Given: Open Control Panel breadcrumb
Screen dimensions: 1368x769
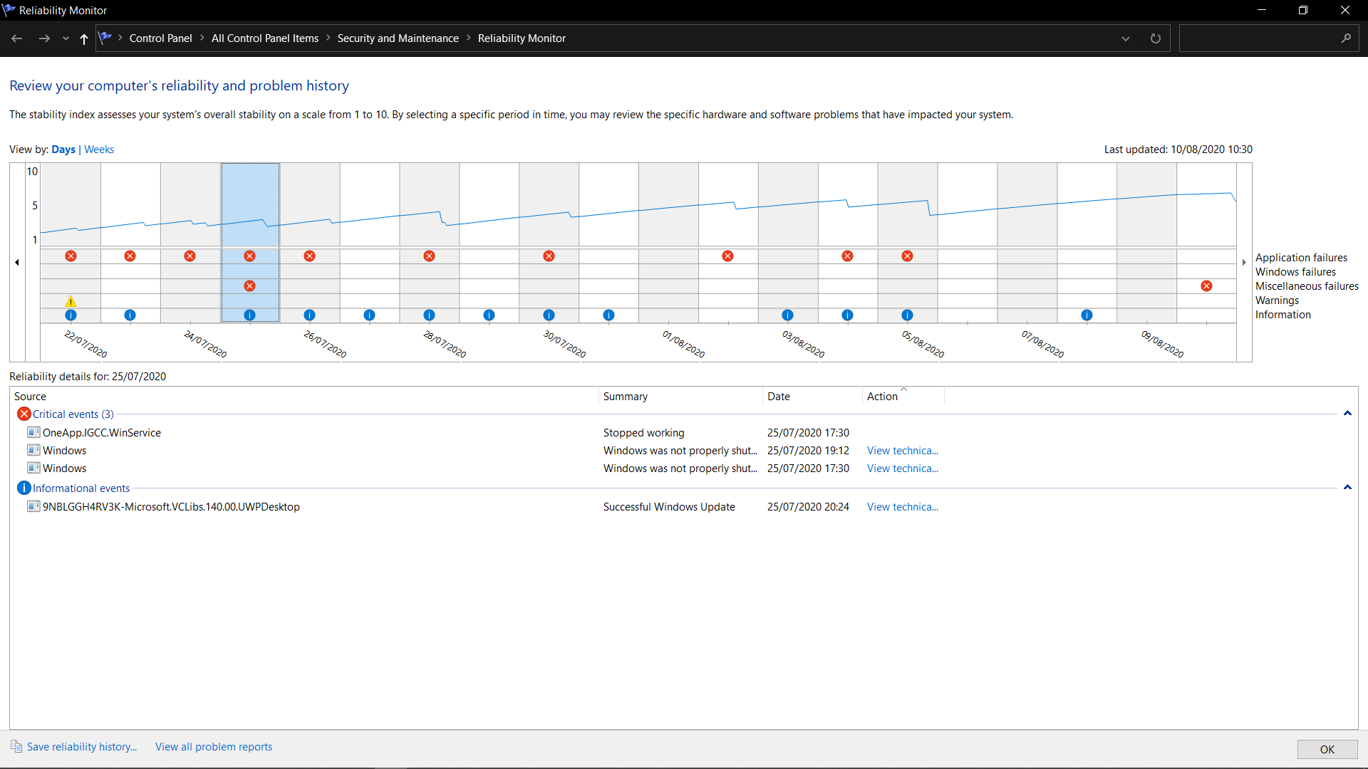Looking at the screenshot, I should tap(160, 38).
